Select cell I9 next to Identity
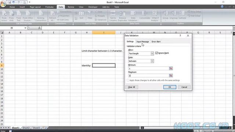The height and width of the screenshot is (132, 235). [104, 65]
